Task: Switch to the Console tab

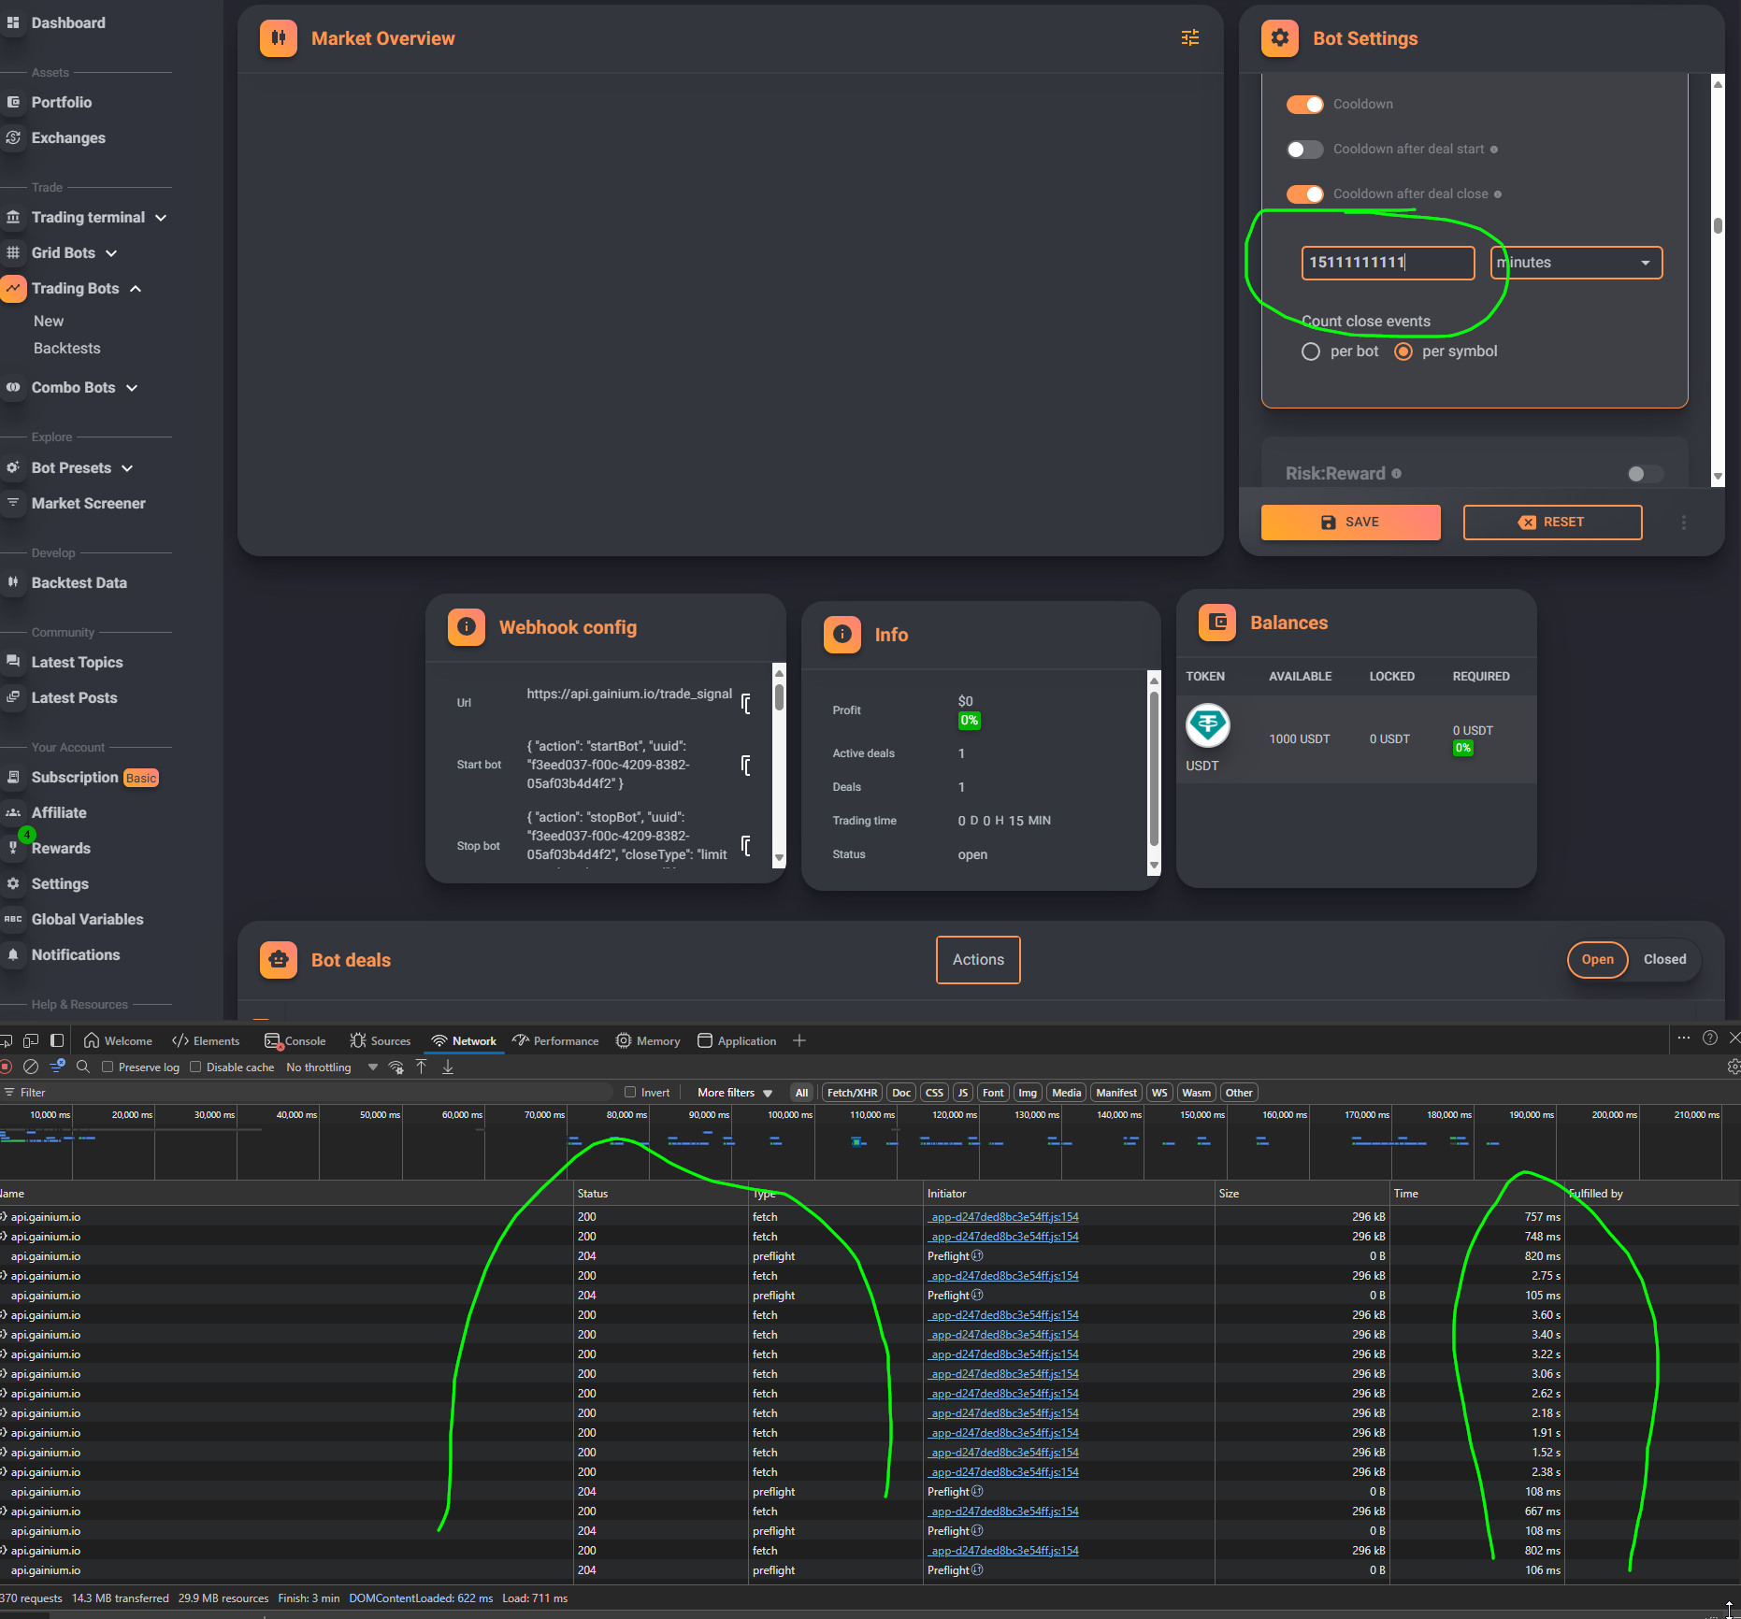Action: [295, 1040]
